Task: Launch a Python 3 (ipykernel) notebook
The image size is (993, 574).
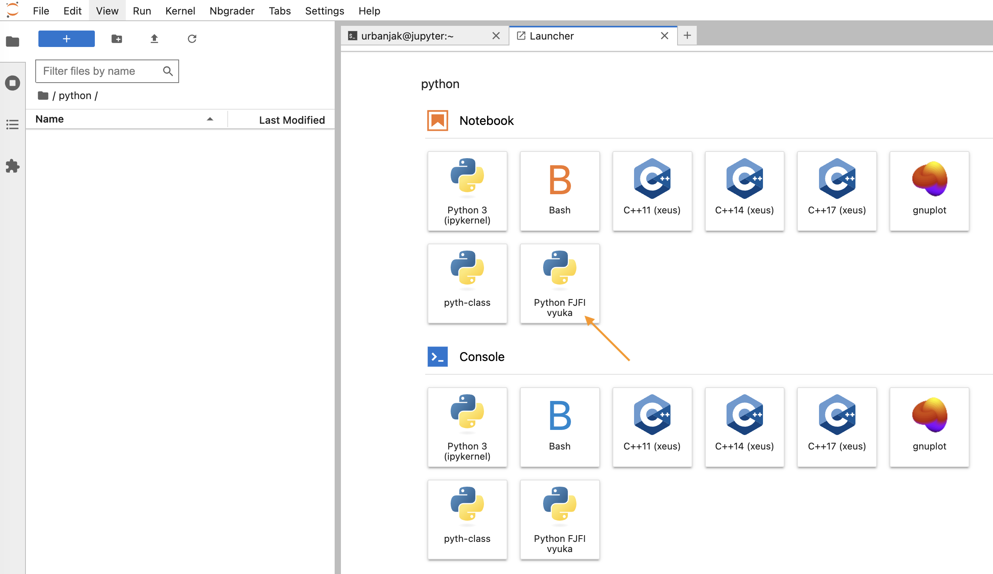Action: (467, 191)
